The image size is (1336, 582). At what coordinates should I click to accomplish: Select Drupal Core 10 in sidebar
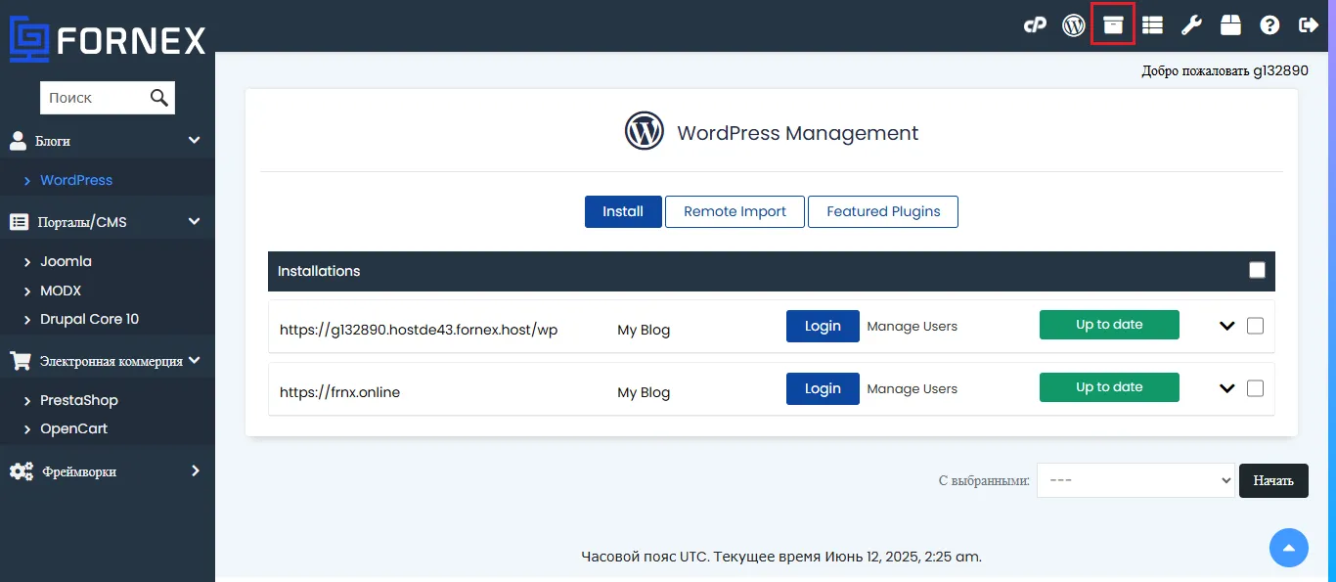90,319
